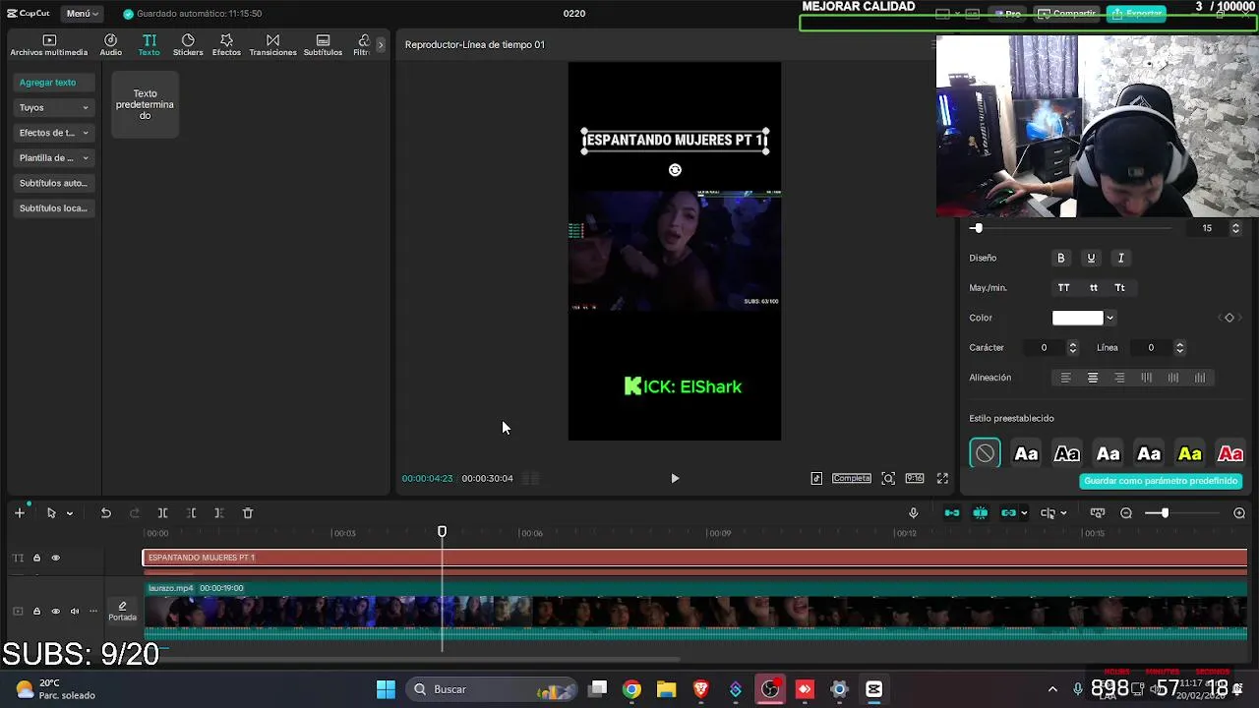The width and height of the screenshot is (1259, 708).
Task: Zoom out the timeline
Action: click(x=1126, y=513)
